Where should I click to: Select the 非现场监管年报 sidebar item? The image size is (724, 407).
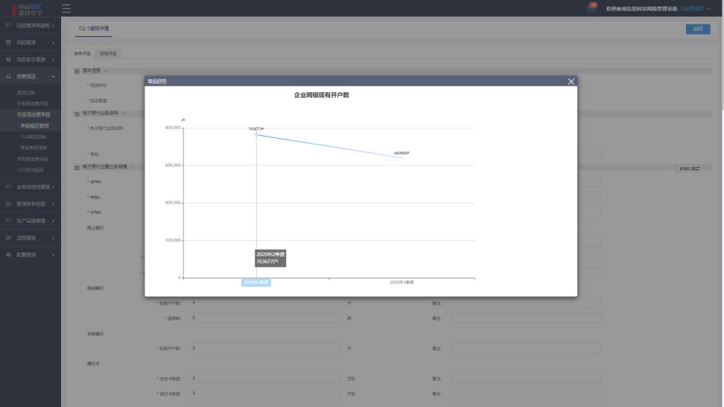click(x=32, y=159)
